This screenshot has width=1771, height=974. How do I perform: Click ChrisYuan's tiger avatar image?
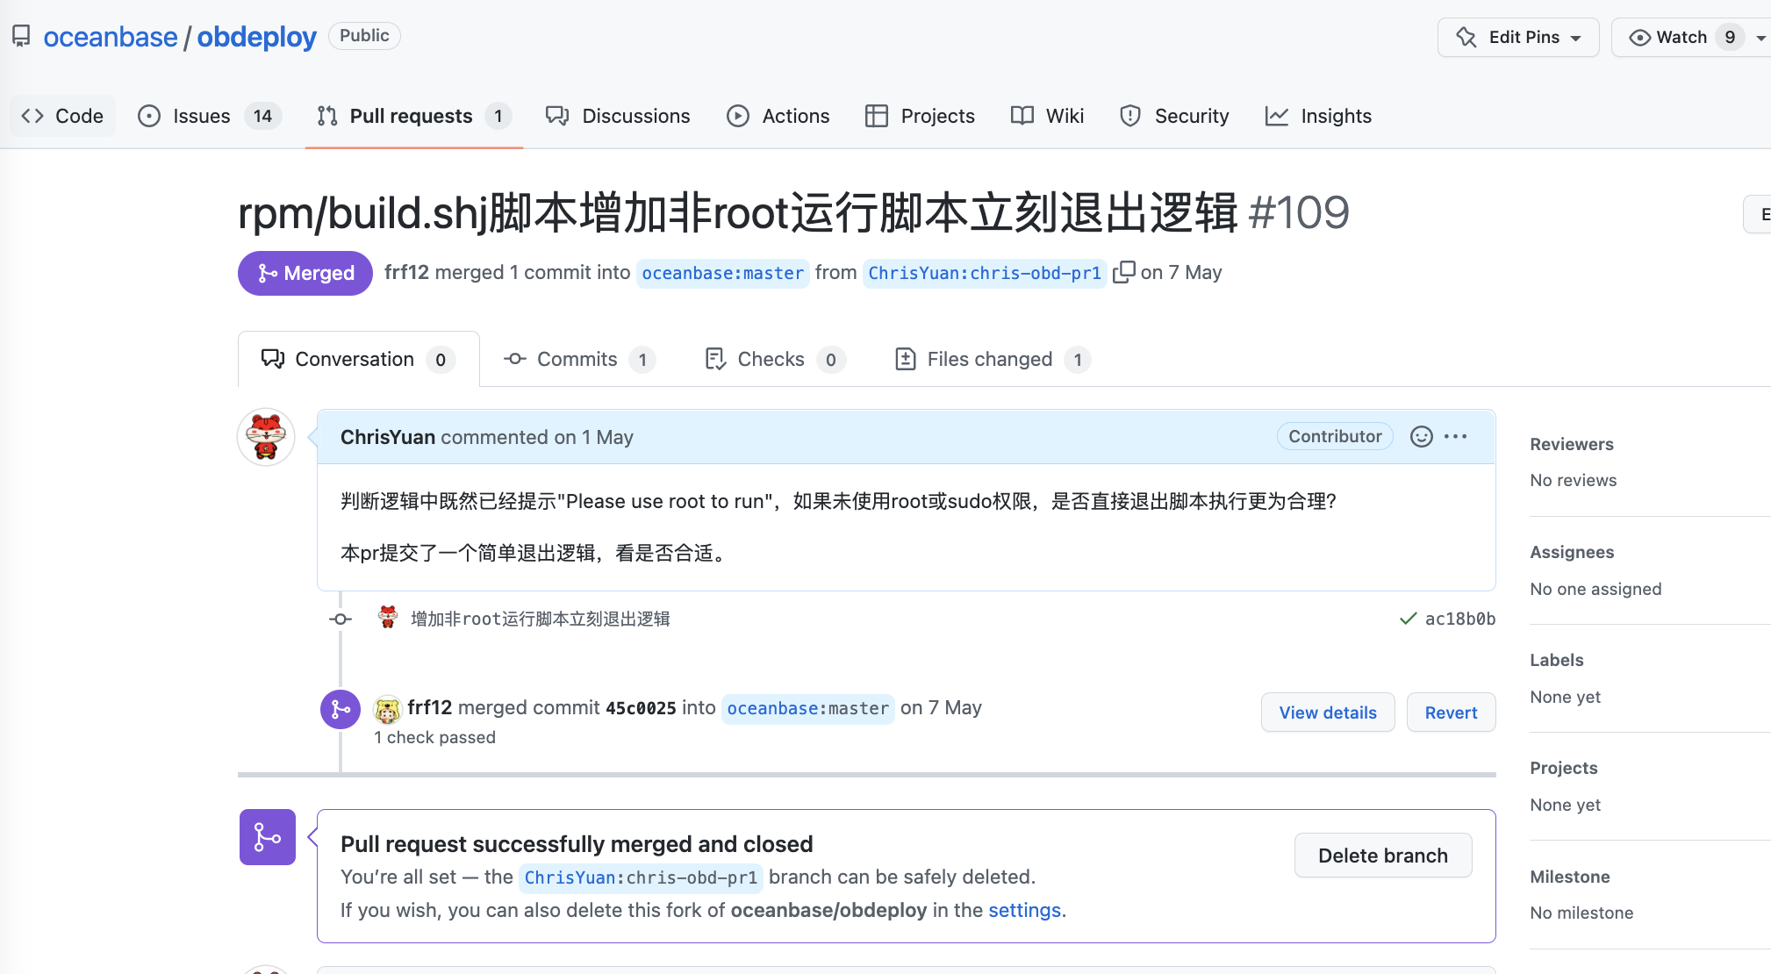click(x=266, y=437)
